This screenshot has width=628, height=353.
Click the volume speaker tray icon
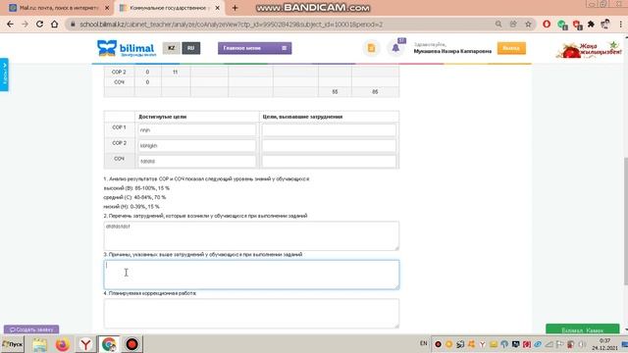582,344
